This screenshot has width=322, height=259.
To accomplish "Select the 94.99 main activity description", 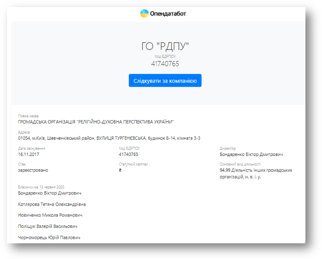I will (256, 173).
